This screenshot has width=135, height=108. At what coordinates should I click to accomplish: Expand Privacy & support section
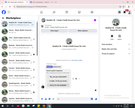point(116,54)
